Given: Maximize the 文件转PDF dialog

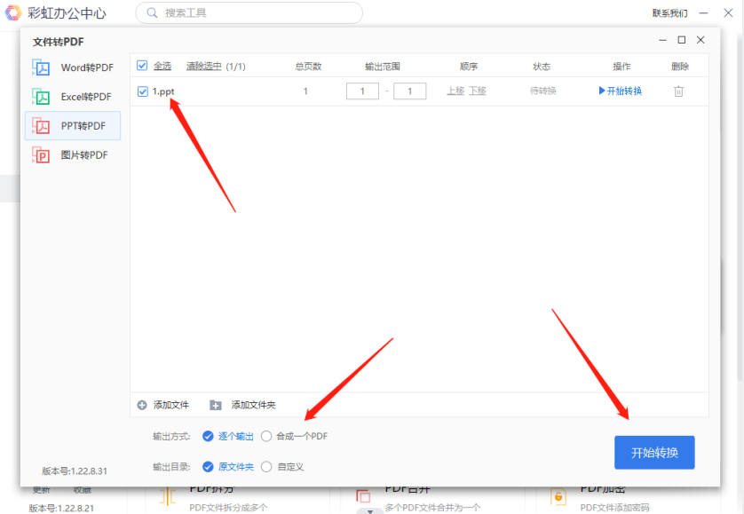Looking at the screenshot, I should (681, 40).
